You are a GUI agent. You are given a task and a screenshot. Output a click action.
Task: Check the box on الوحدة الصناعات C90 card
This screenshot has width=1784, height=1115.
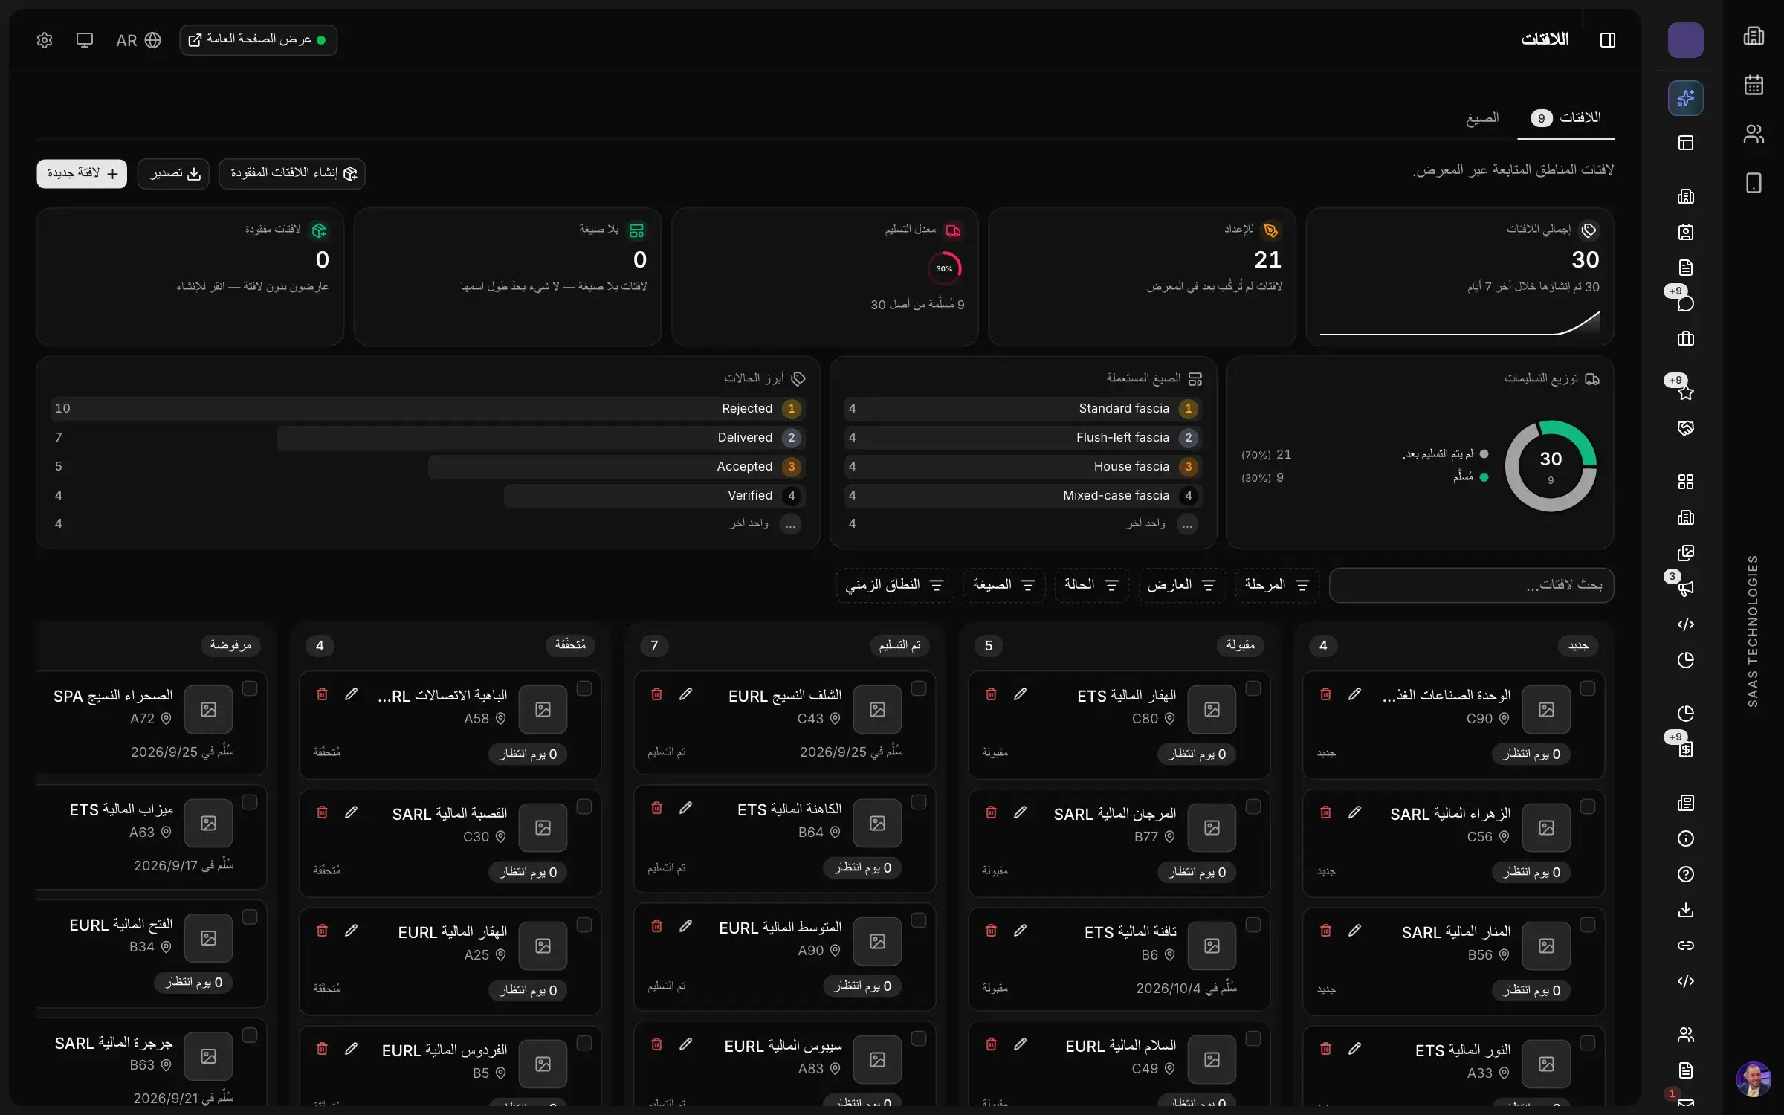coord(1587,689)
